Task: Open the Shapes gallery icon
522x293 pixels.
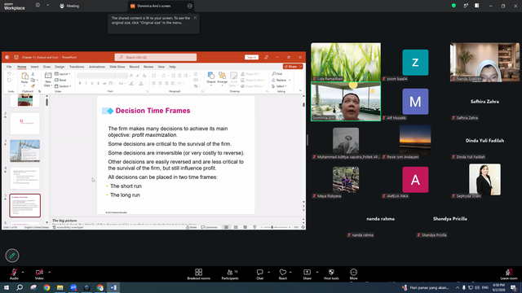Action: [211, 76]
